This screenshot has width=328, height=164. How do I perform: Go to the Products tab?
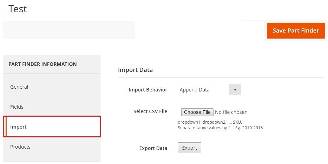(x=20, y=147)
